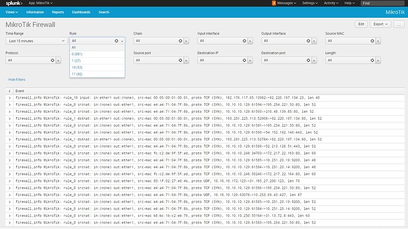Open the Activity menu
The image size is (408, 229).
click(x=331, y=3)
